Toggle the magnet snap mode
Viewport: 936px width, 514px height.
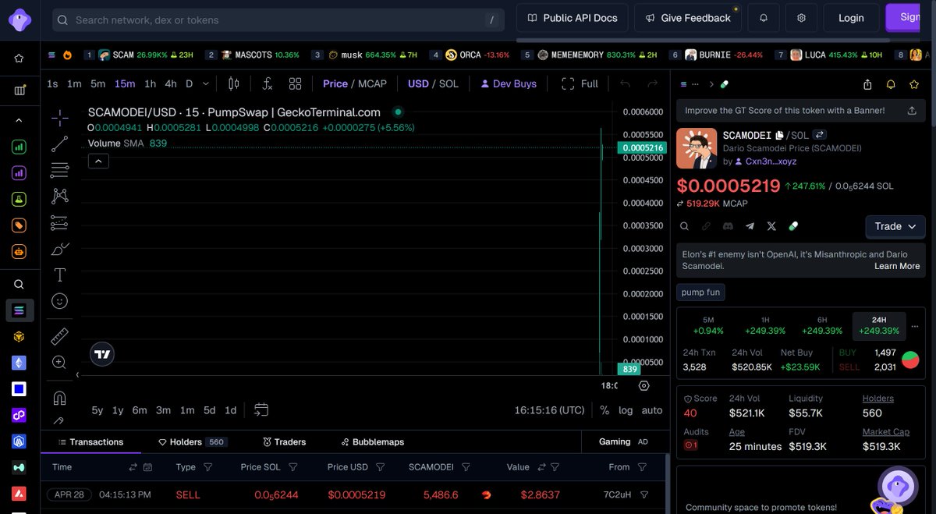click(60, 397)
